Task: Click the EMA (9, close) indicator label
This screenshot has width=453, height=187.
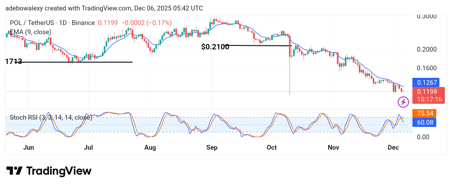Action: point(30,32)
